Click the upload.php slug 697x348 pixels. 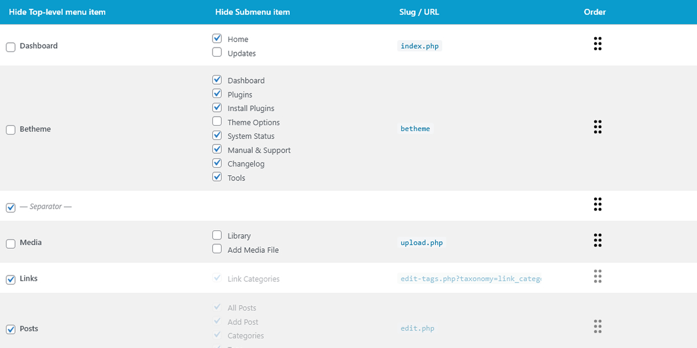coord(422,242)
